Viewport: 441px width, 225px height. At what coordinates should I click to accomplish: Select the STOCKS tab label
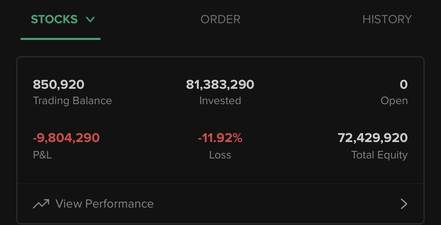point(54,19)
